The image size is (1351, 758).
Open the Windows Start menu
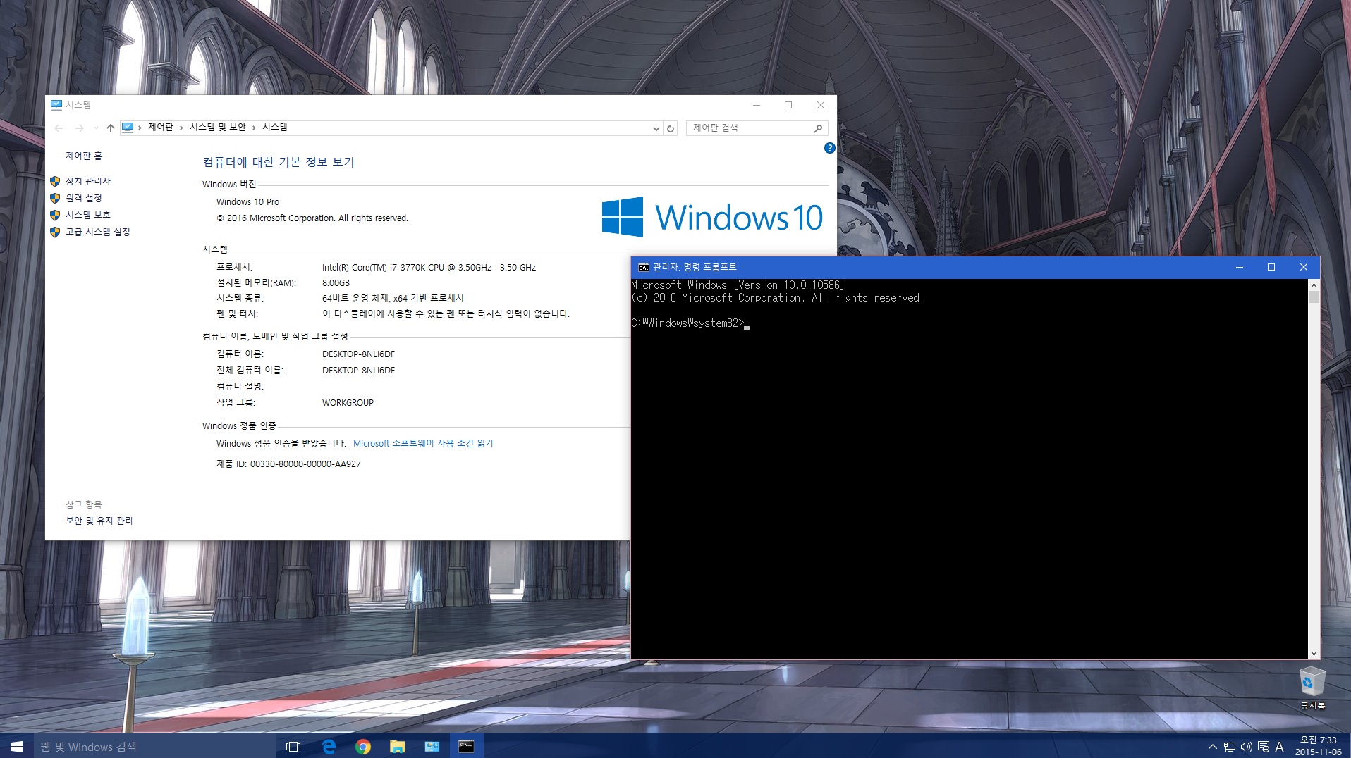click(17, 746)
